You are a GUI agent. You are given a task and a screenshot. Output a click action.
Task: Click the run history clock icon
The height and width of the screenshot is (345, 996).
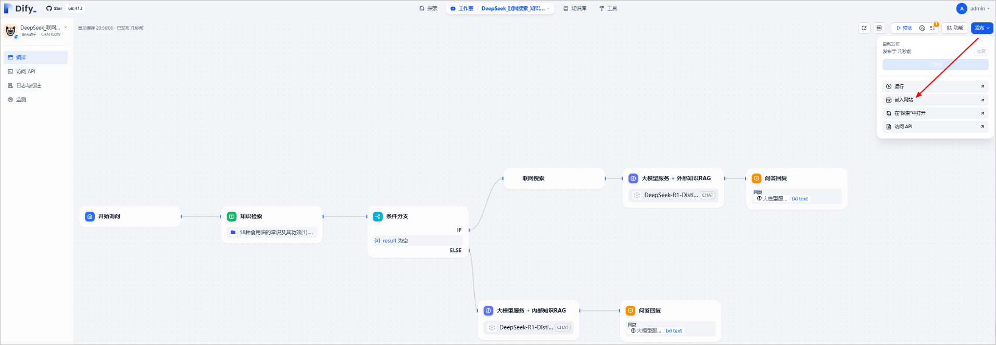[x=922, y=28]
